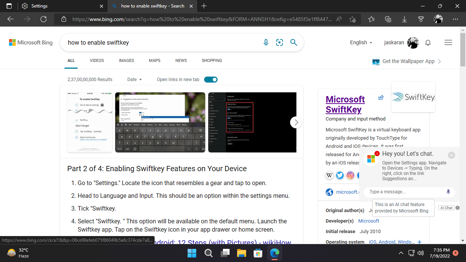
Task: Open the Microsoft developer link
Action: coord(369,221)
